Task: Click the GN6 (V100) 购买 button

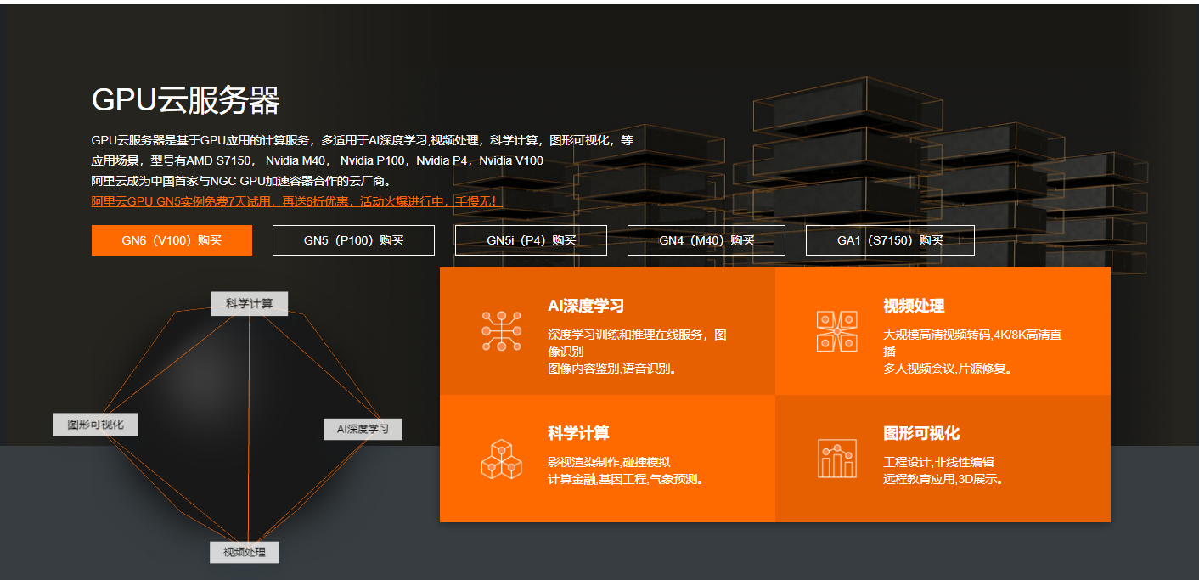Action: 172,240
